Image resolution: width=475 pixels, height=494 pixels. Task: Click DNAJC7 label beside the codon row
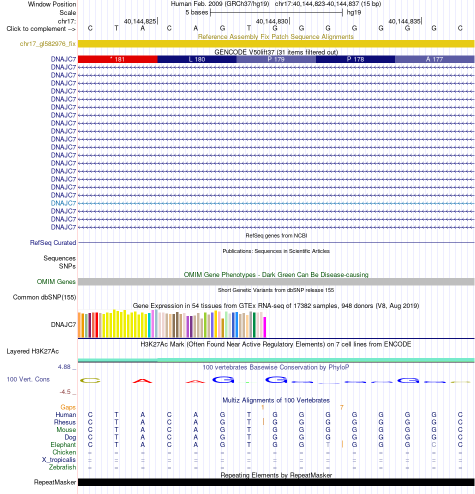pos(63,59)
